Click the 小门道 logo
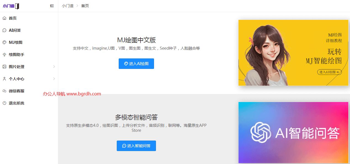The width and height of the screenshot is (350, 164). [11, 6]
